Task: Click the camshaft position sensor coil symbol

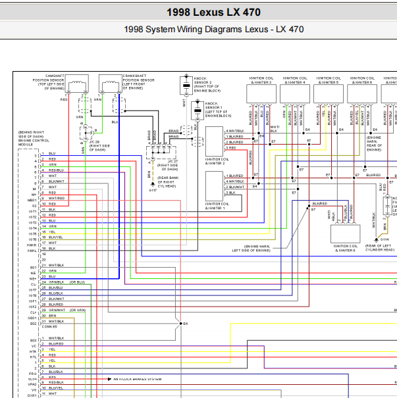Action: click(77, 84)
